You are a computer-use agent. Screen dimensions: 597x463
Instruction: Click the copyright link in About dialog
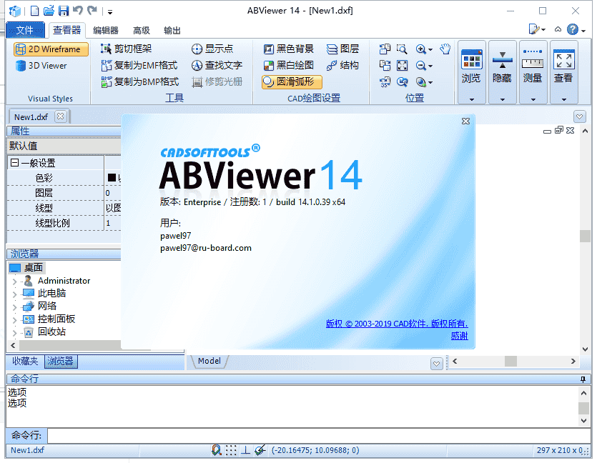coord(398,323)
